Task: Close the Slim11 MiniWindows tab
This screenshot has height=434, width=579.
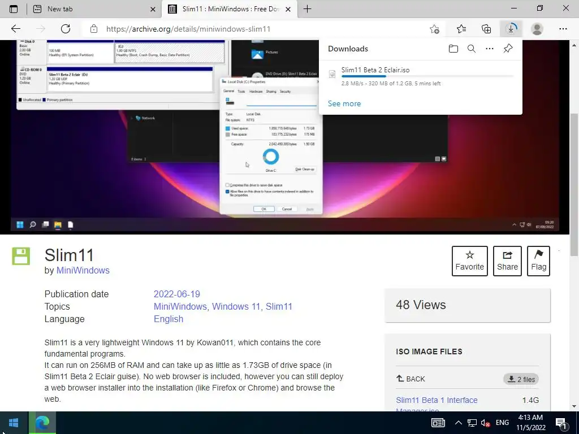Action: 288,9
